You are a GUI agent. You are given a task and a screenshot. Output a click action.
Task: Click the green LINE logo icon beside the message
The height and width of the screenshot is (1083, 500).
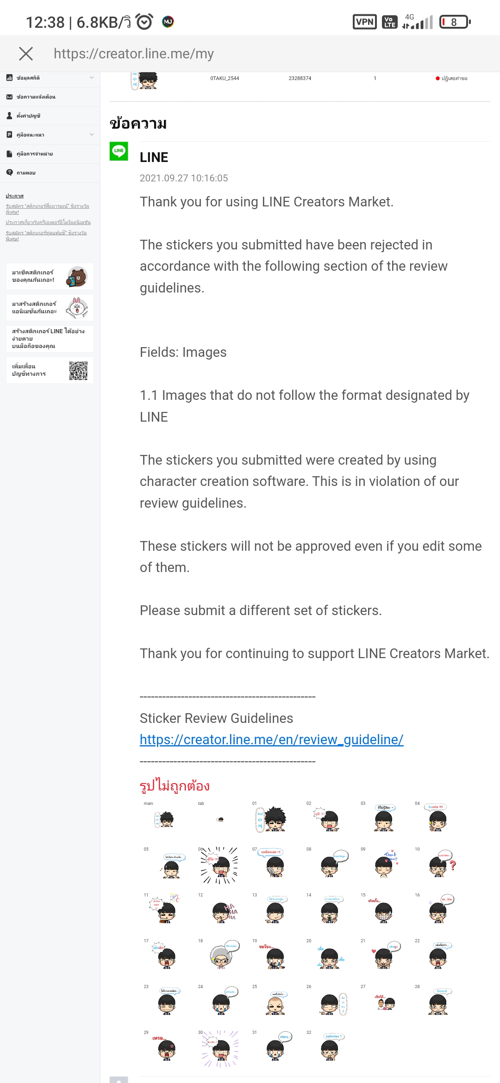pyautogui.click(x=119, y=151)
